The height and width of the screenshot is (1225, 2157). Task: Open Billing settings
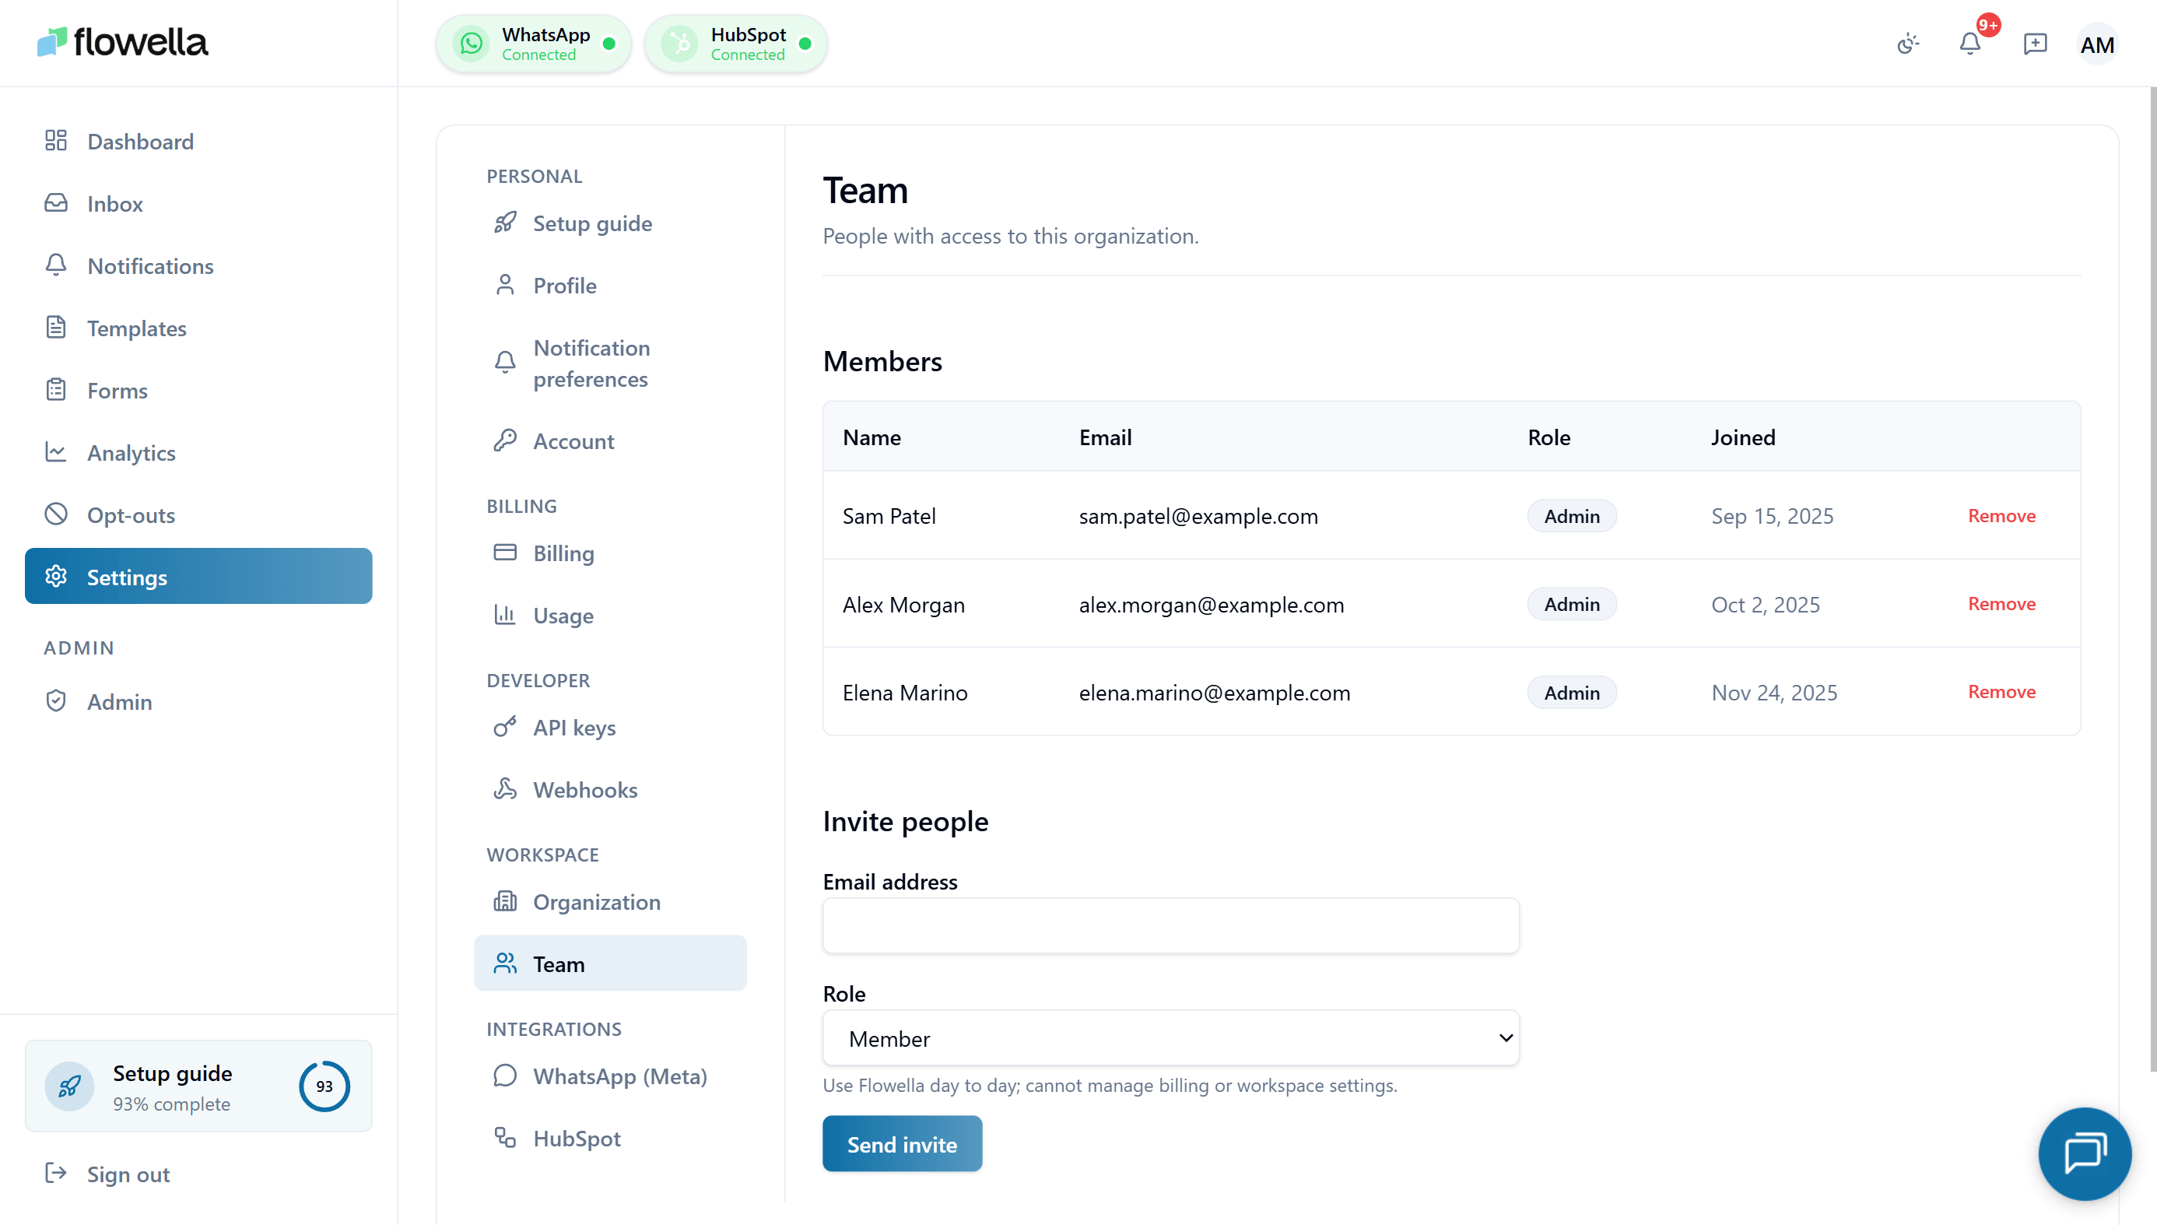click(x=610, y=553)
